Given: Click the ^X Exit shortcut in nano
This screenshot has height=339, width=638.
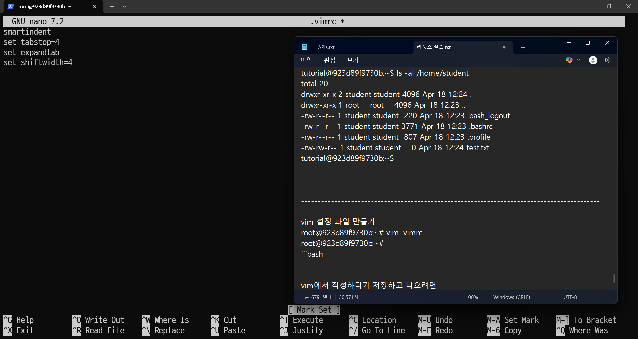Looking at the screenshot, I should (x=19, y=330).
